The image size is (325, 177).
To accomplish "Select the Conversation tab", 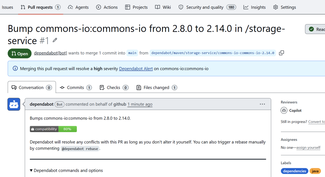I will click(x=32, y=87).
